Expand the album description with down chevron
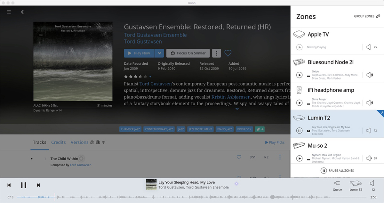 (x=237, y=109)
